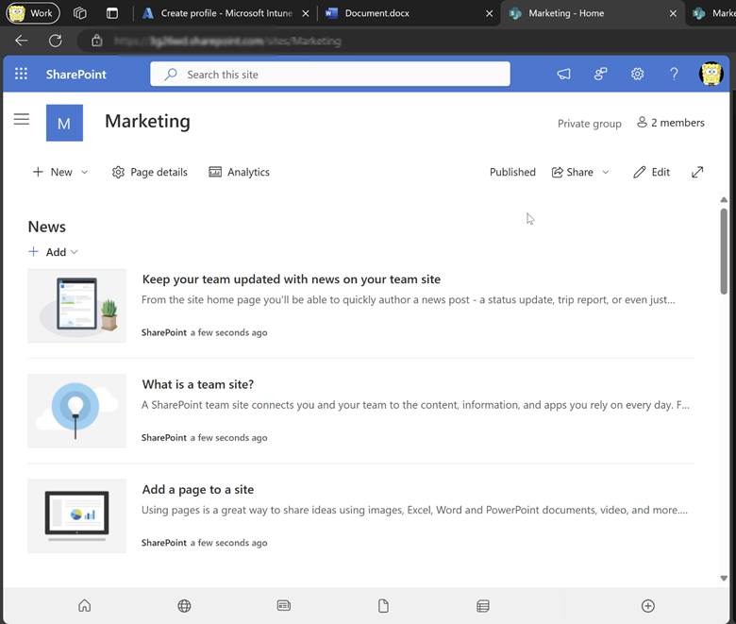Click the globe icon in bottom bar
The width and height of the screenshot is (736, 624).
click(184, 606)
